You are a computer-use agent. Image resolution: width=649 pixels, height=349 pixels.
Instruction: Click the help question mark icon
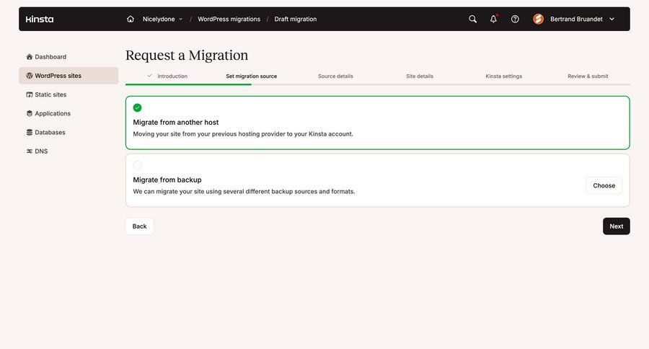click(515, 19)
